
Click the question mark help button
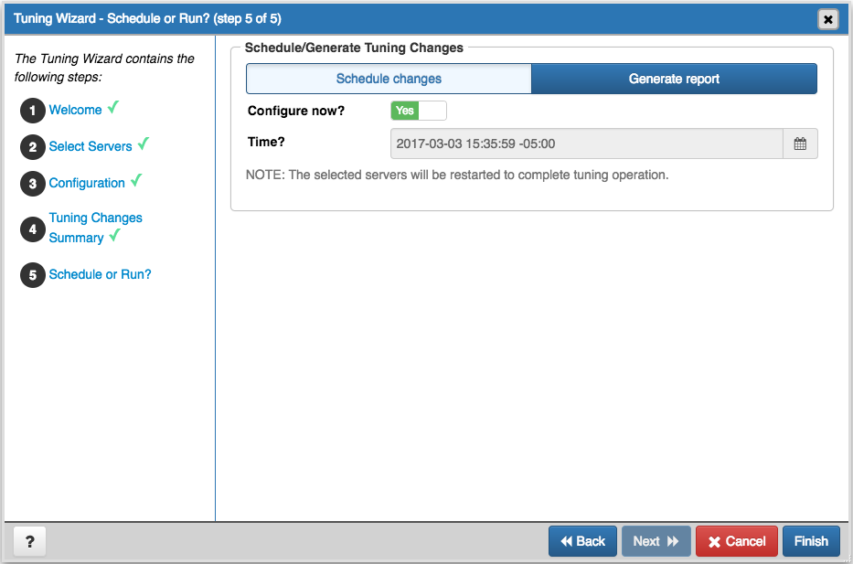[30, 541]
